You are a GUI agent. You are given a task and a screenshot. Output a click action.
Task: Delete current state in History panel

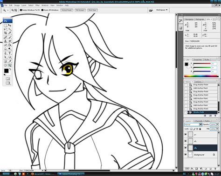215,116
